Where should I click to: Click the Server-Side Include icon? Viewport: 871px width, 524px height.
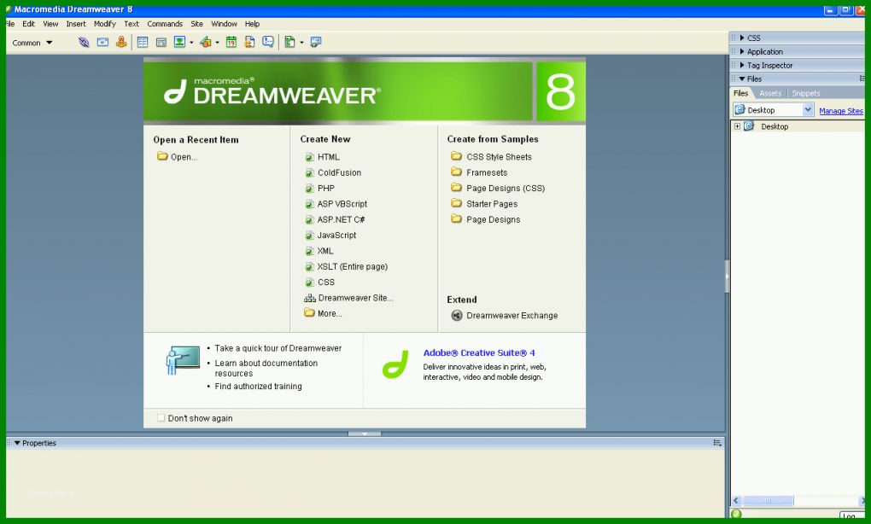tap(249, 42)
